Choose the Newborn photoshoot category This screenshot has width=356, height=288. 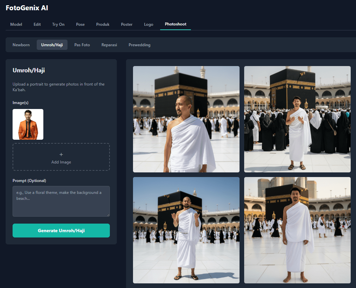pyautogui.click(x=21, y=45)
